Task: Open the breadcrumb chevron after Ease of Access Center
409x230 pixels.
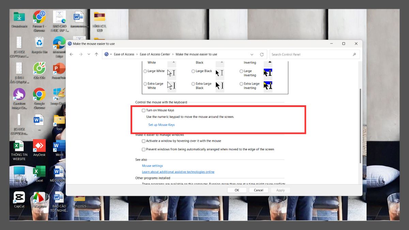Action: pyautogui.click(x=172, y=54)
